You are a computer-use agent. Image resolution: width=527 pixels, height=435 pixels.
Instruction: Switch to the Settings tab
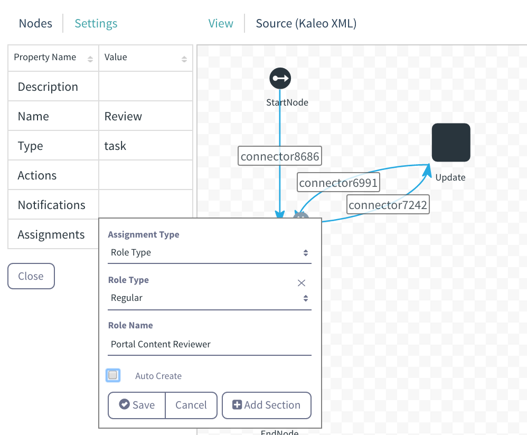pyautogui.click(x=96, y=24)
